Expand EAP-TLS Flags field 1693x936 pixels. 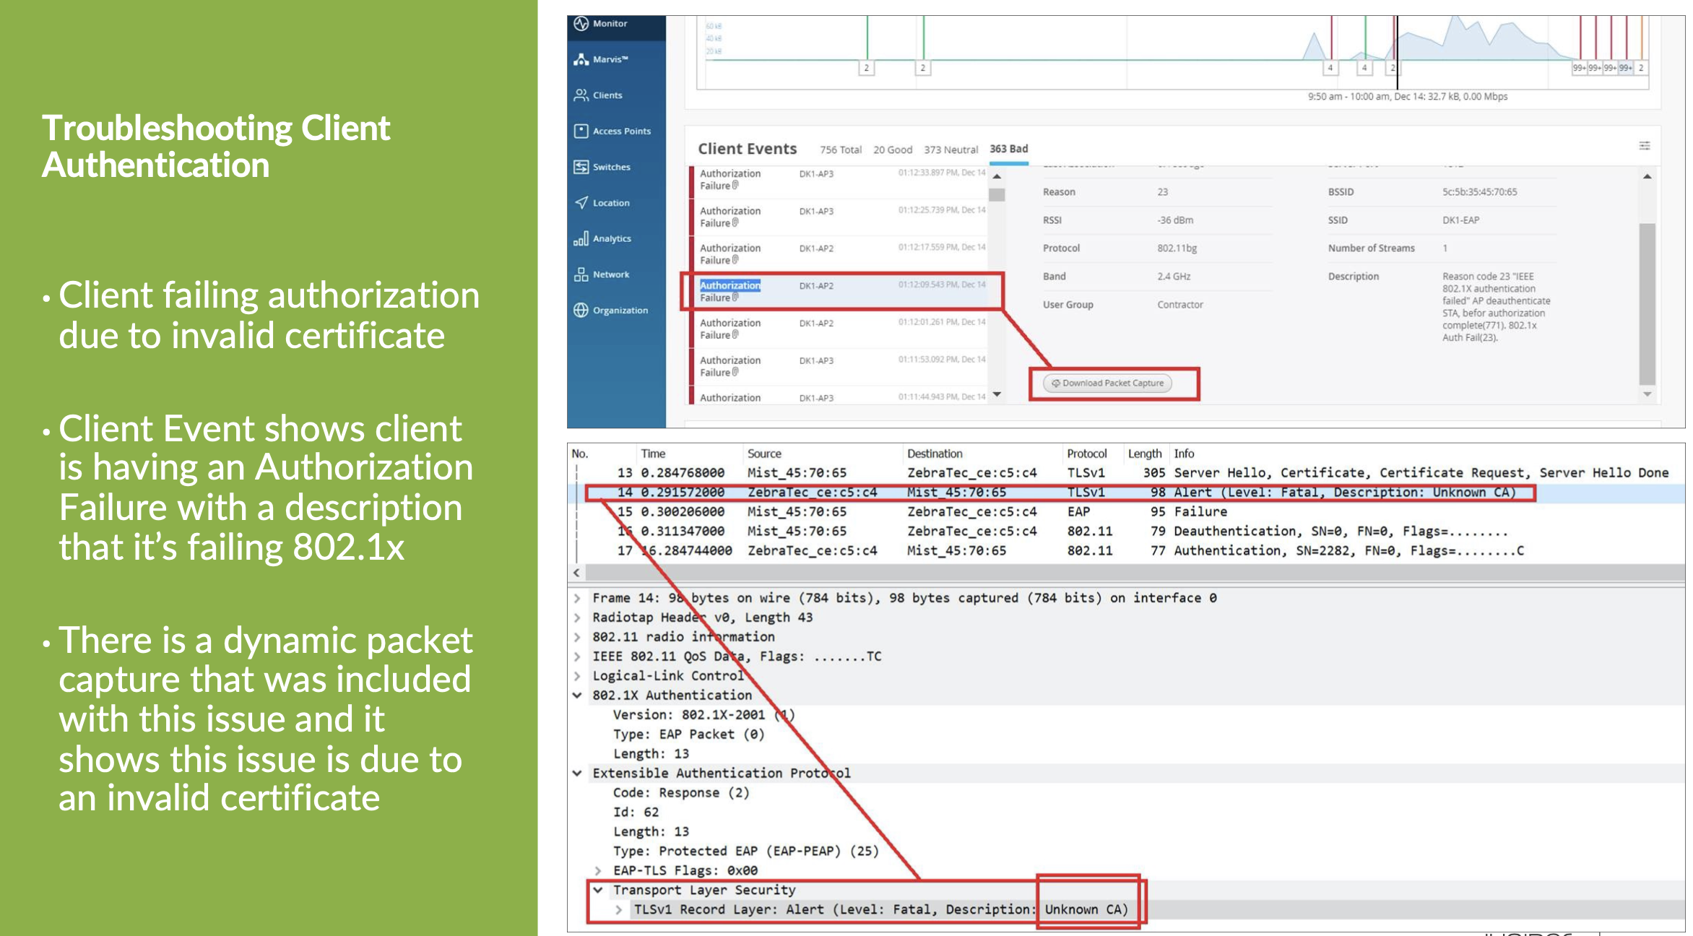click(x=598, y=870)
